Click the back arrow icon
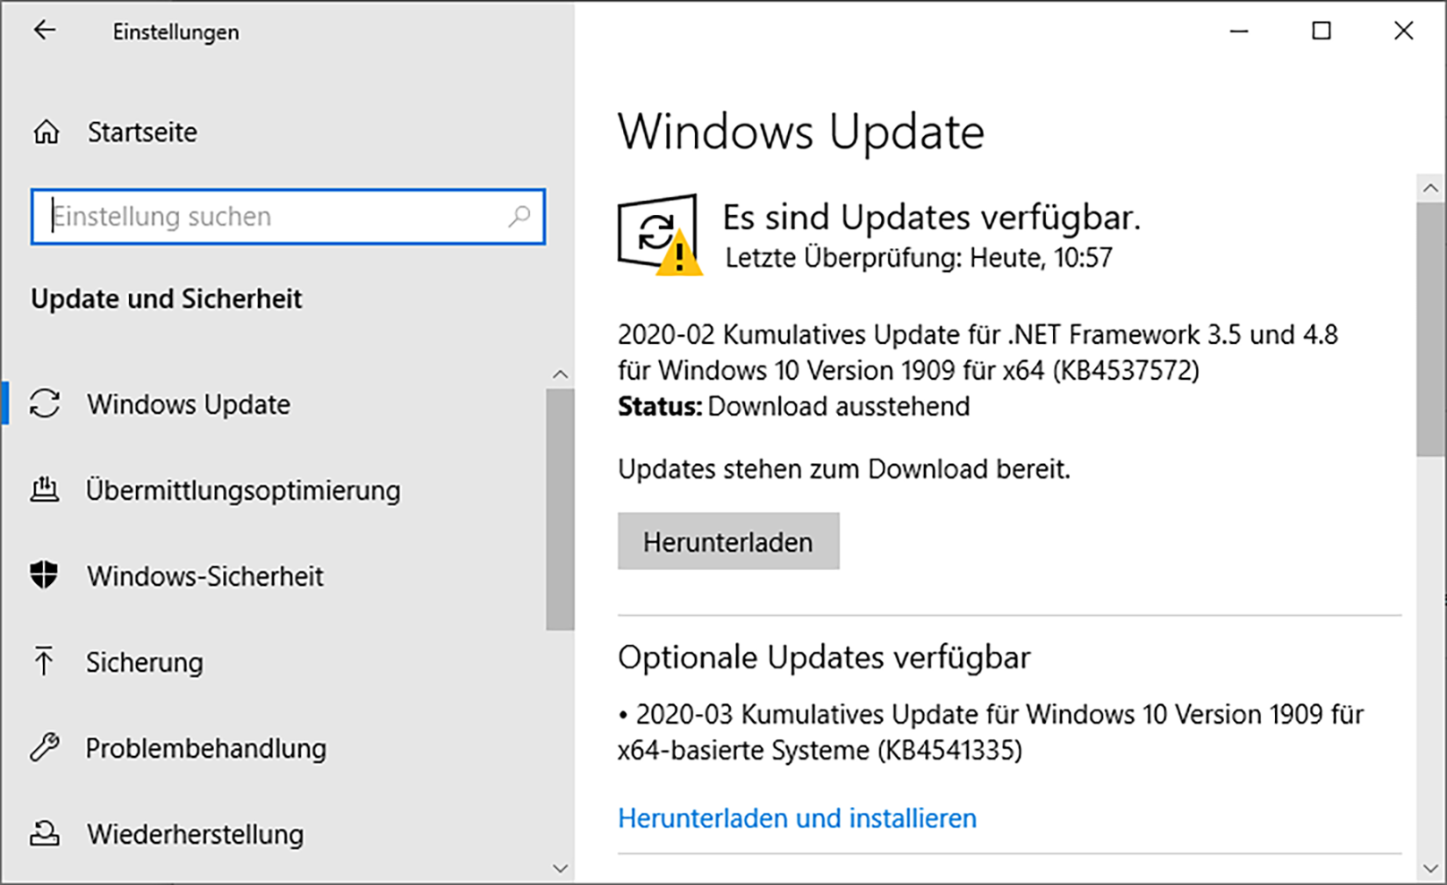The height and width of the screenshot is (885, 1447). [x=44, y=30]
